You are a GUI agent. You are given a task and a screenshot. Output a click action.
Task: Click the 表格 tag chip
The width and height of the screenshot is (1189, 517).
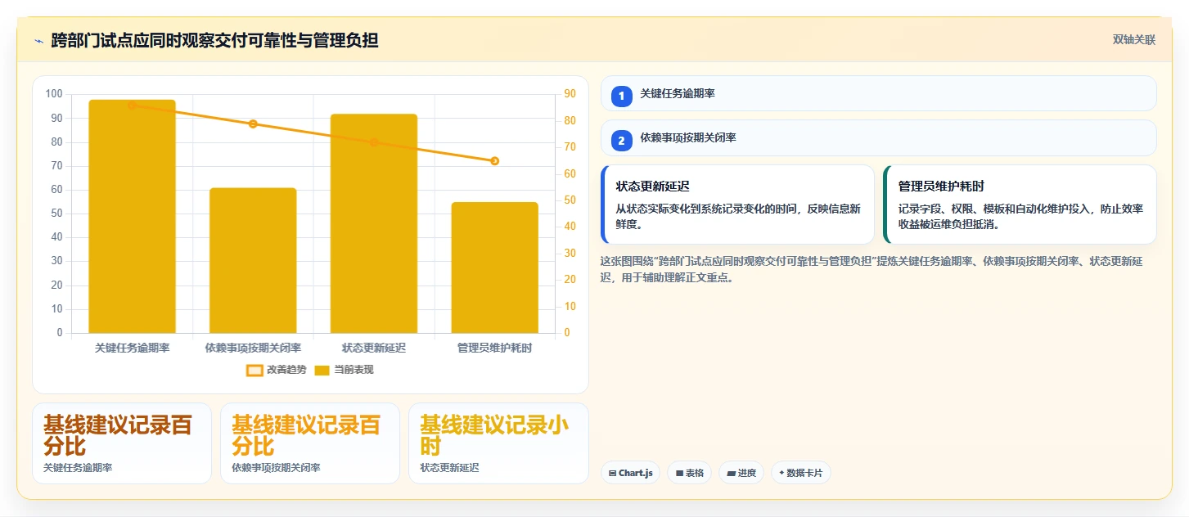pyautogui.click(x=689, y=473)
